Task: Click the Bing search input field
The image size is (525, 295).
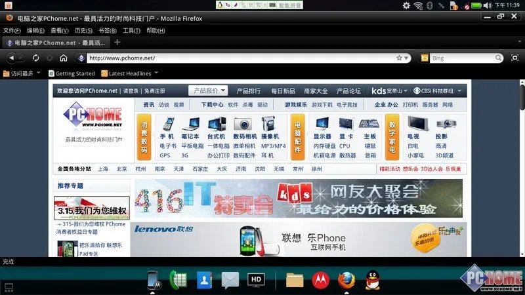Action: click(x=463, y=58)
